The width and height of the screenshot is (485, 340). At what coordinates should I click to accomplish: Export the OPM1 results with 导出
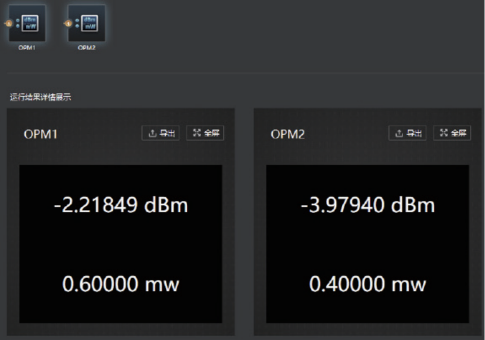(161, 133)
